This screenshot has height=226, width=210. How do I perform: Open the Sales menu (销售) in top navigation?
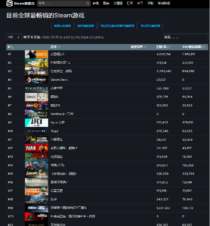tap(96, 3)
